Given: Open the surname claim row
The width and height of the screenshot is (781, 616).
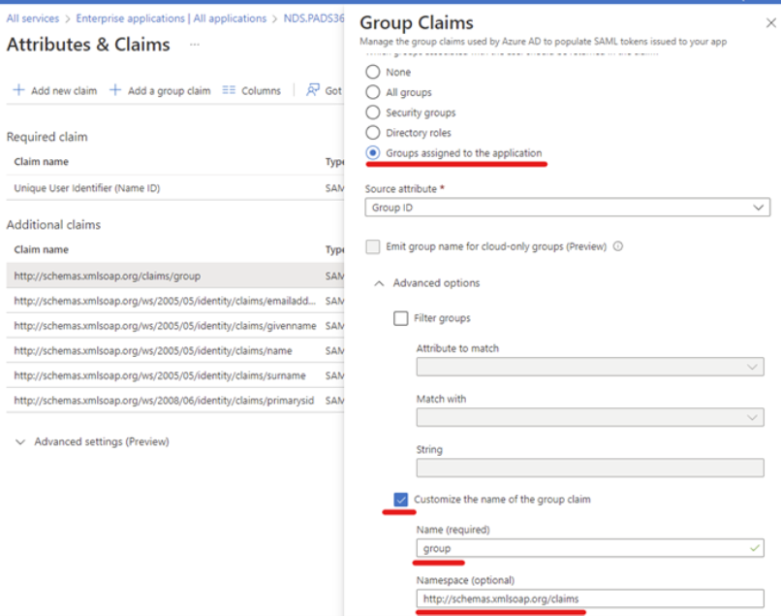Looking at the screenshot, I should [175, 375].
